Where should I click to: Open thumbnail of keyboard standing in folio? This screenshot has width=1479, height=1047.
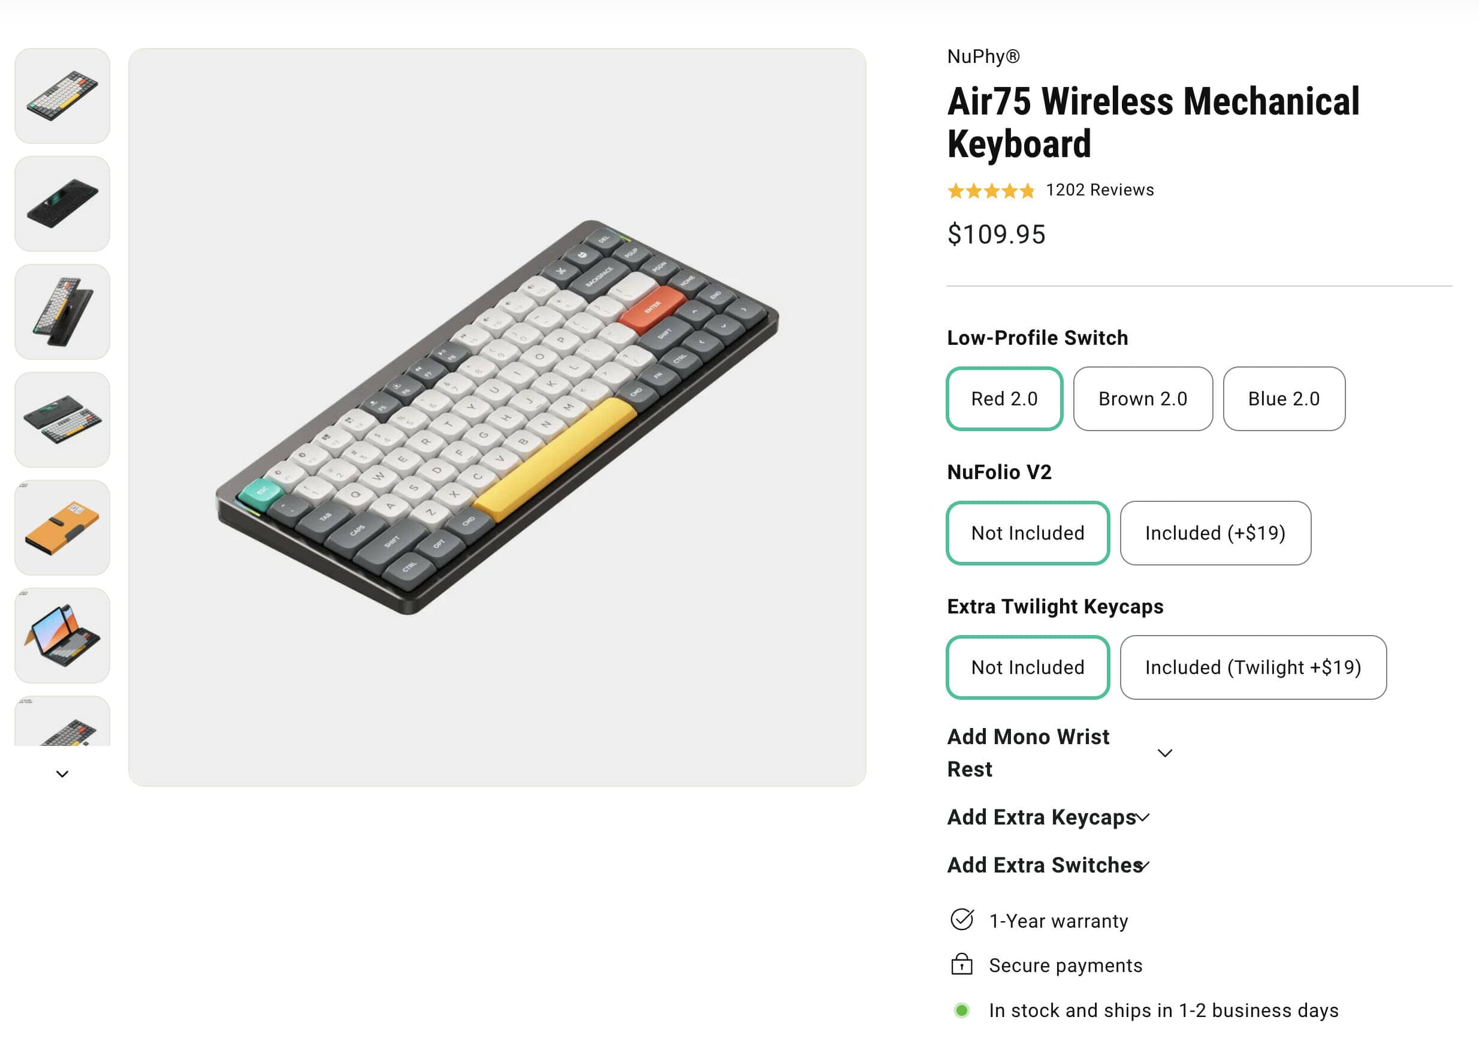(x=62, y=312)
